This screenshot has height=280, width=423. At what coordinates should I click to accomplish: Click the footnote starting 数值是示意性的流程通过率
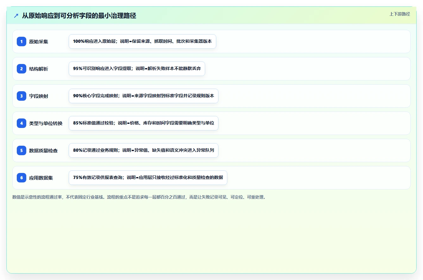pos(140,197)
